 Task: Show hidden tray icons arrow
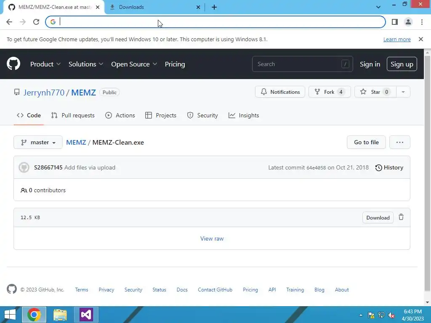tap(361, 315)
